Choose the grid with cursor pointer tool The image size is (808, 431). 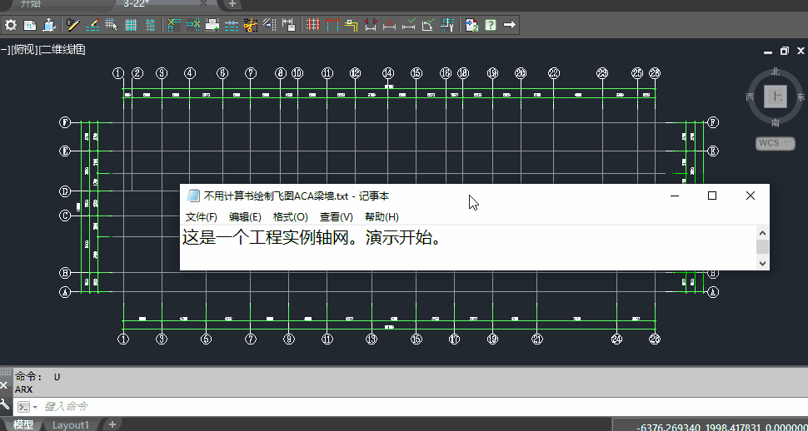pyautogui.click(x=112, y=25)
